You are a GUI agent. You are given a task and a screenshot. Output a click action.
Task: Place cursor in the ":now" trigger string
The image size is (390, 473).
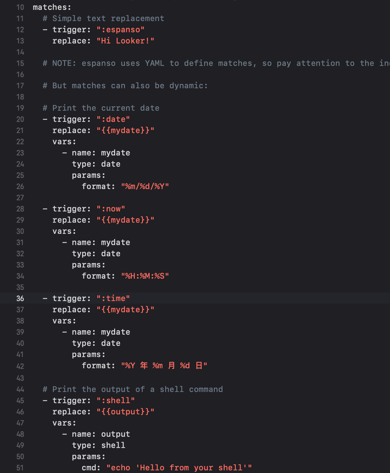click(x=111, y=209)
